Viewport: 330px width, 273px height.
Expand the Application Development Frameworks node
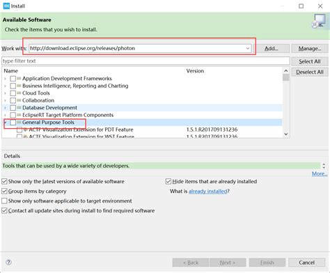tap(5, 79)
